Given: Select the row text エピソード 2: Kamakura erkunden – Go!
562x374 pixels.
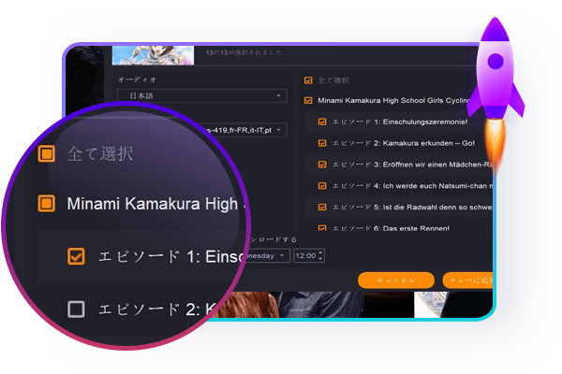Looking at the screenshot, I should 404,143.
